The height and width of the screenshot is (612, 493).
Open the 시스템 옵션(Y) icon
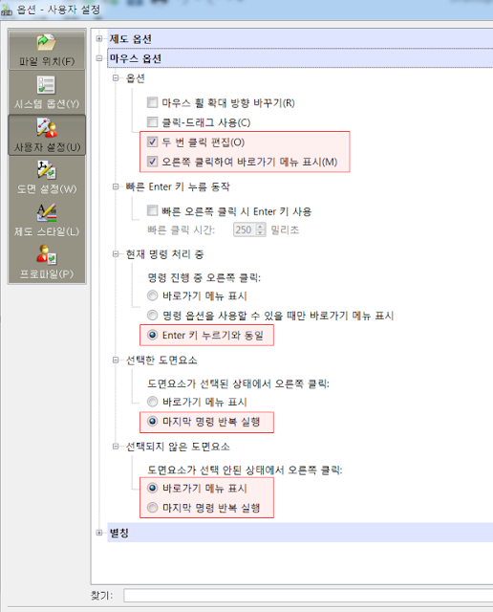47,92
